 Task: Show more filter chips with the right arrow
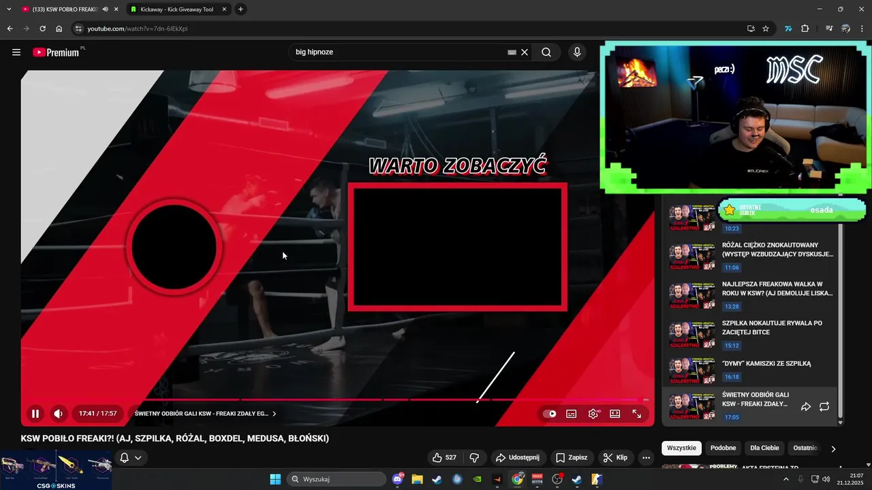833,448
